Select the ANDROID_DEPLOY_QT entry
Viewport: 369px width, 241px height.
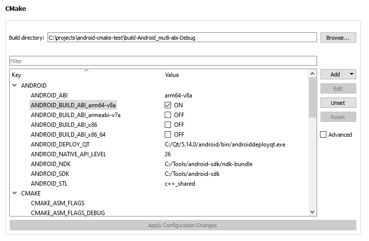pos(60,145)
